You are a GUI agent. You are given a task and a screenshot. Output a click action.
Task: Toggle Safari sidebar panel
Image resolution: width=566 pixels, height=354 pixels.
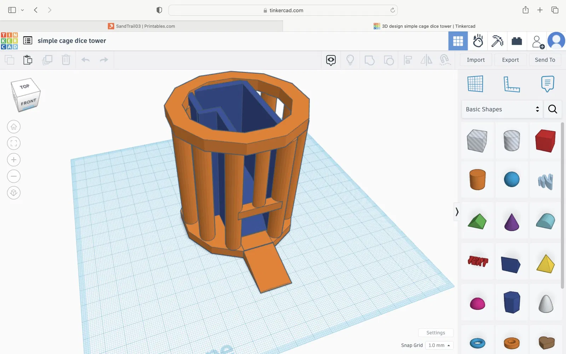click(x=12, y=10)
